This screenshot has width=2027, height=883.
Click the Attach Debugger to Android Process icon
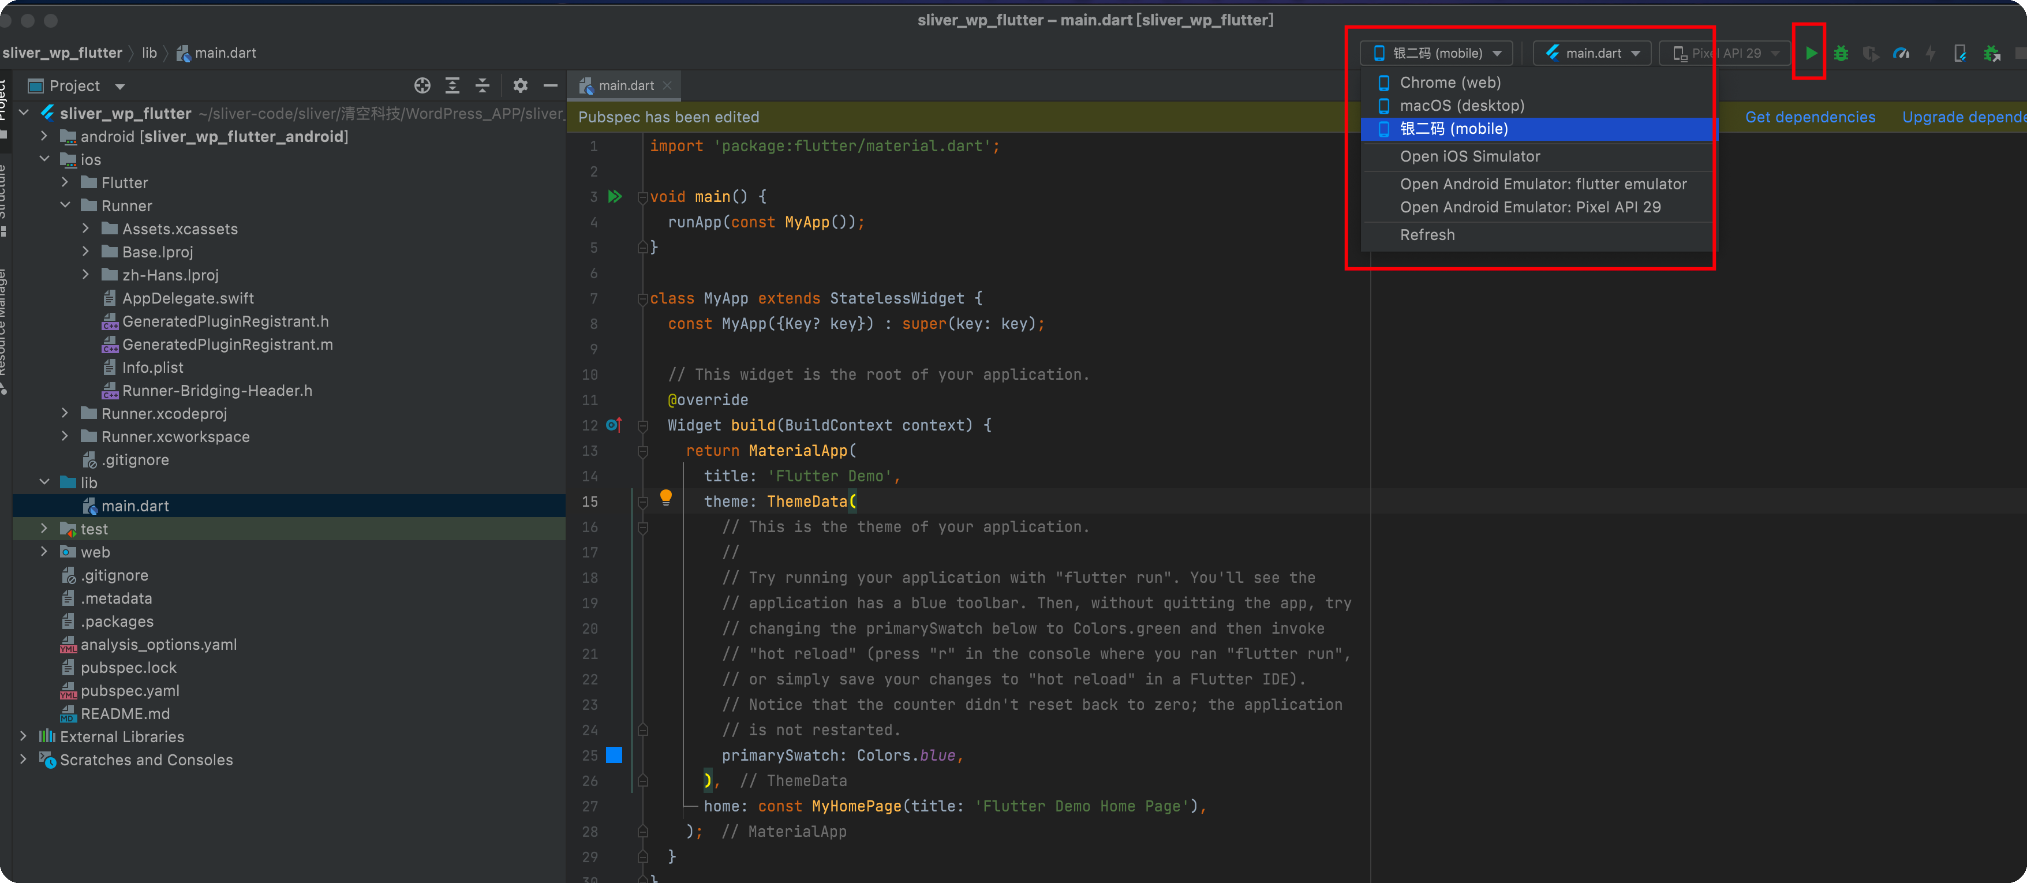click(x=1992, y=53)
